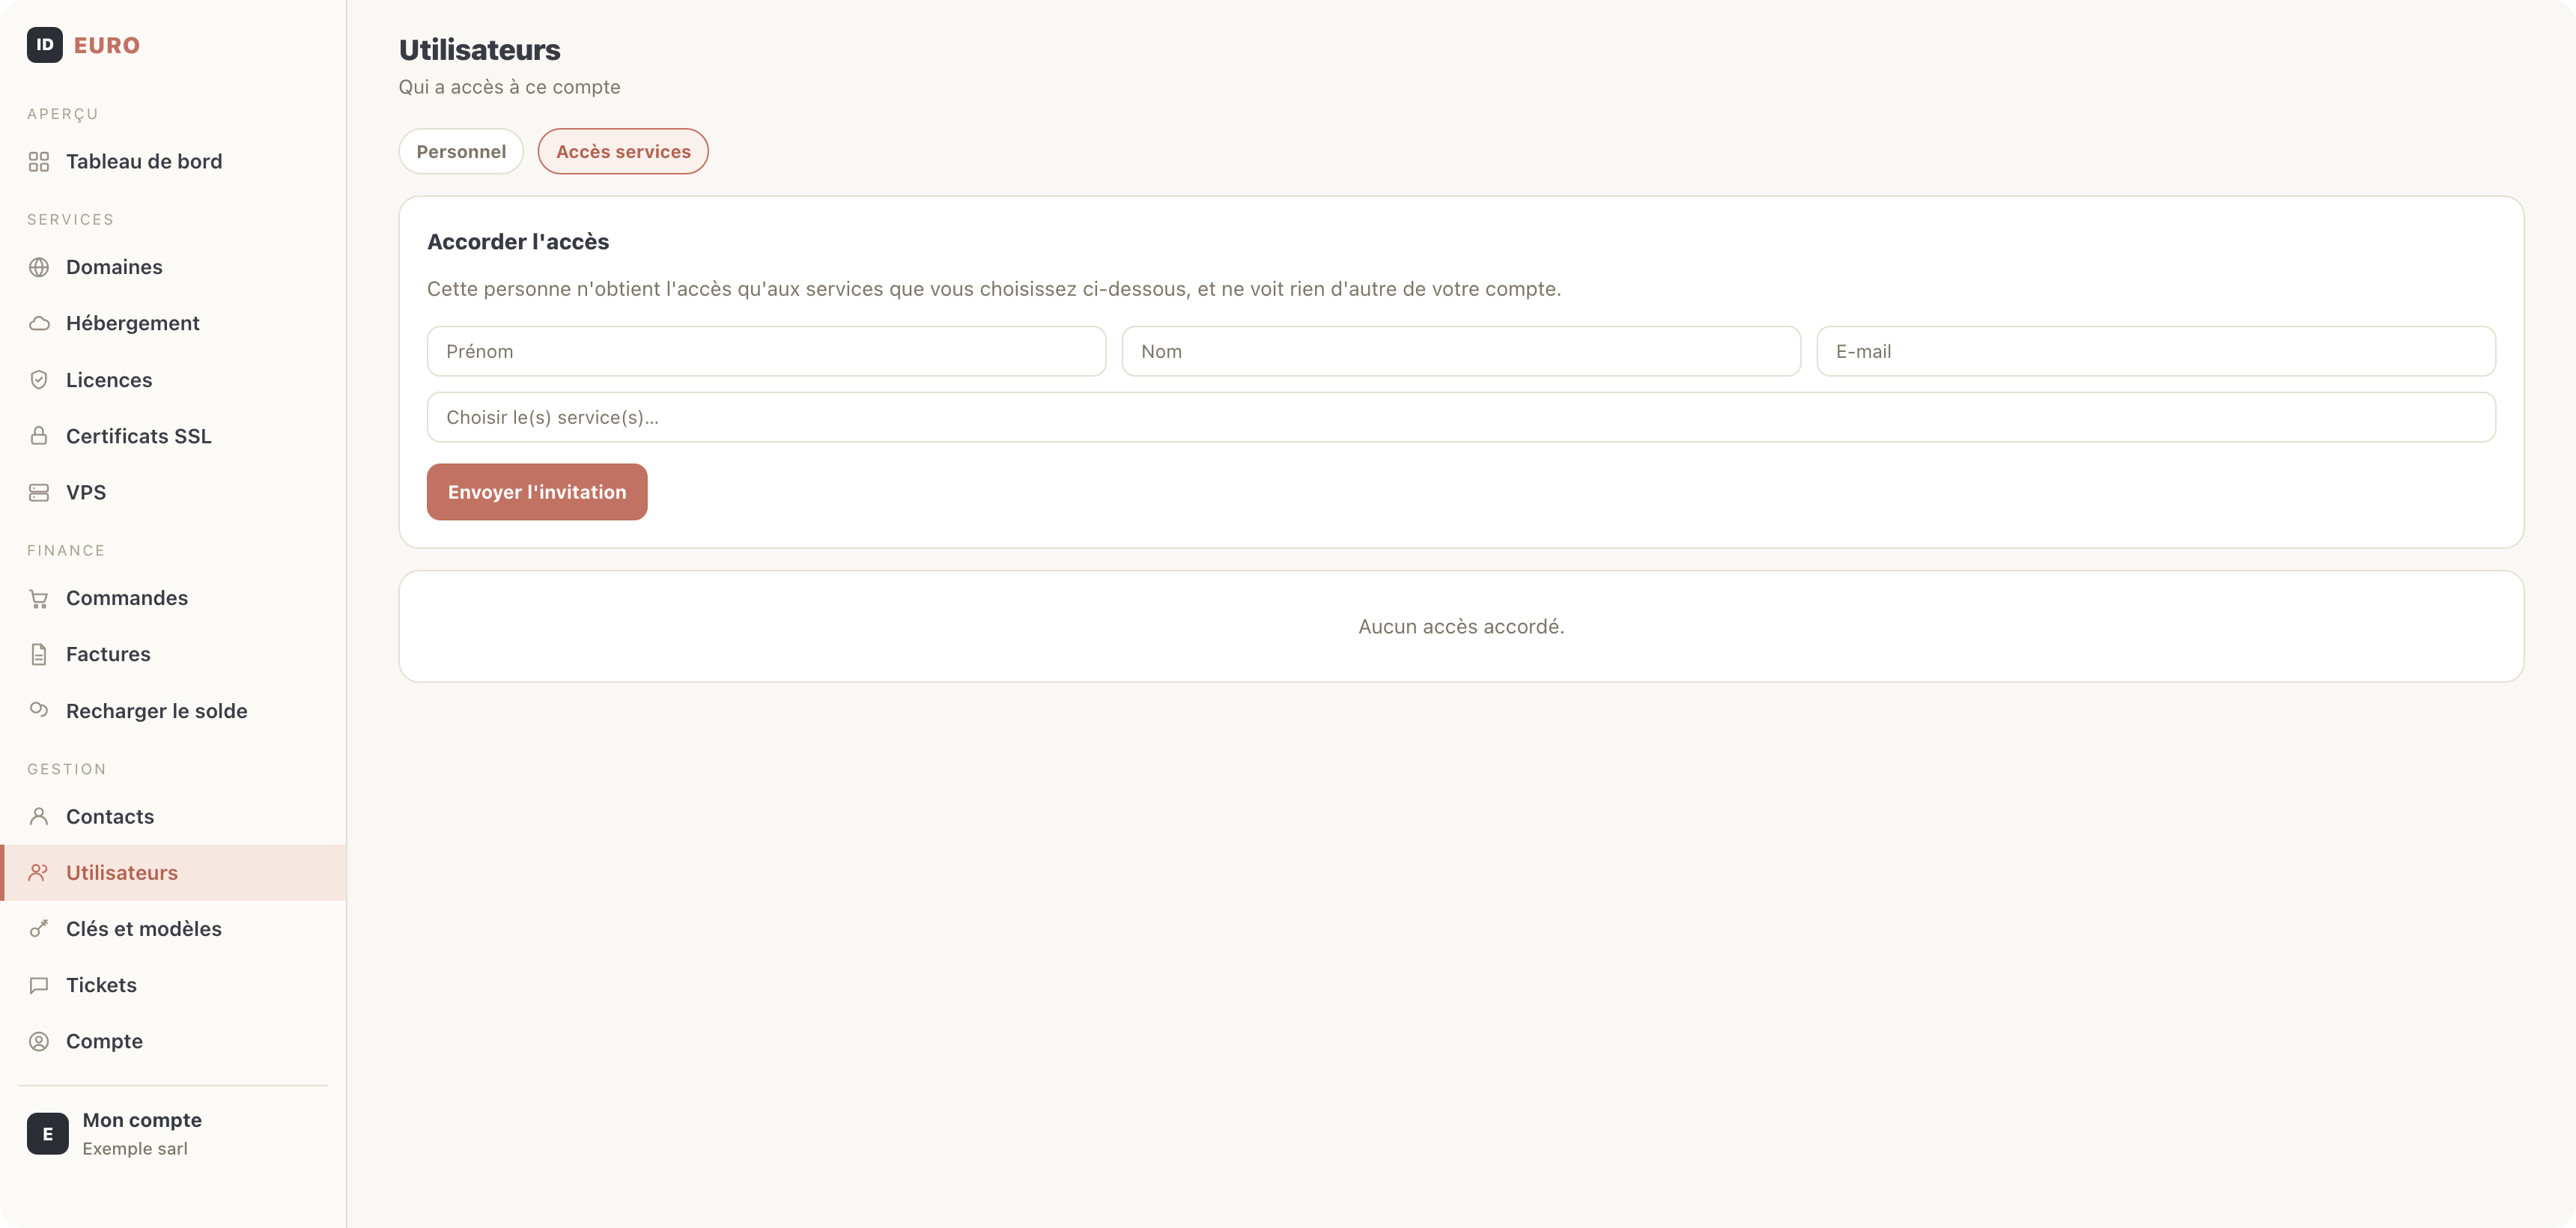Navigate to Certificats SSL

[x=139, y=436]
